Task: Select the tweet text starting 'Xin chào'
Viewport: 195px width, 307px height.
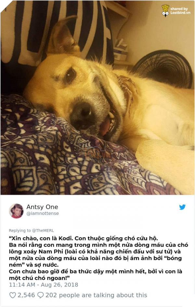Action: pyautogui.click(x=98, y=258)
